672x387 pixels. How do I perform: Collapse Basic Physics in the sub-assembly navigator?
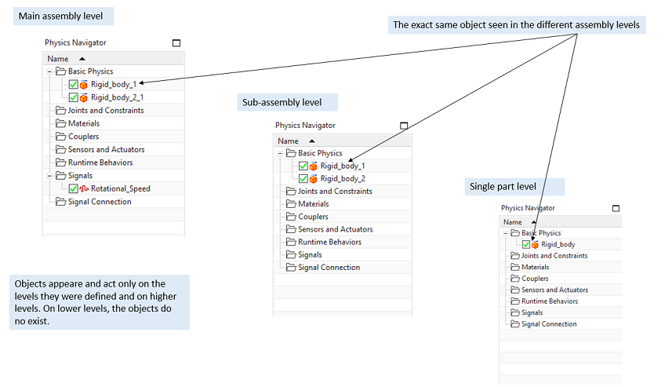281,153
